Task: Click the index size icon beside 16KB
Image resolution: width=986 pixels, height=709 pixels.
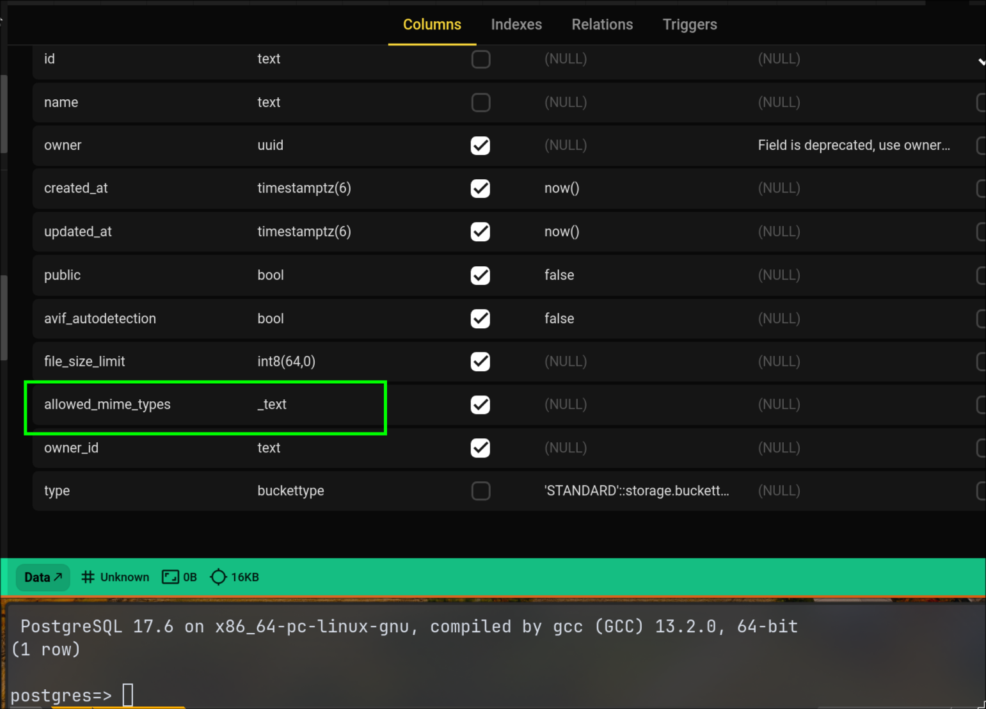Action: coord(218,577)
